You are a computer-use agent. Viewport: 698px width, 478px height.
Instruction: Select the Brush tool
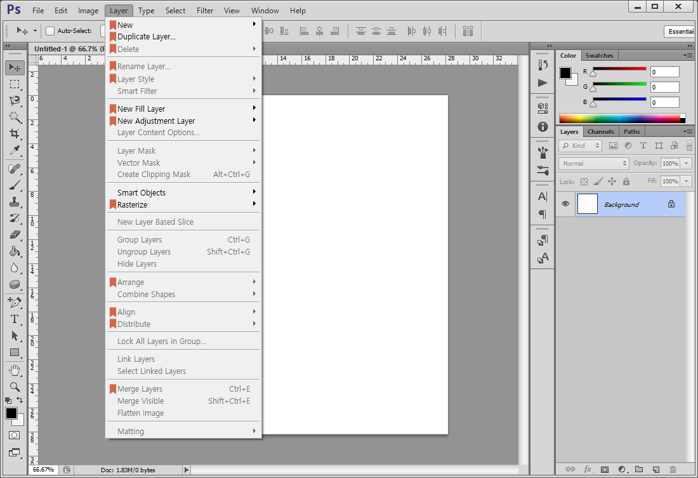coord(15,185)
